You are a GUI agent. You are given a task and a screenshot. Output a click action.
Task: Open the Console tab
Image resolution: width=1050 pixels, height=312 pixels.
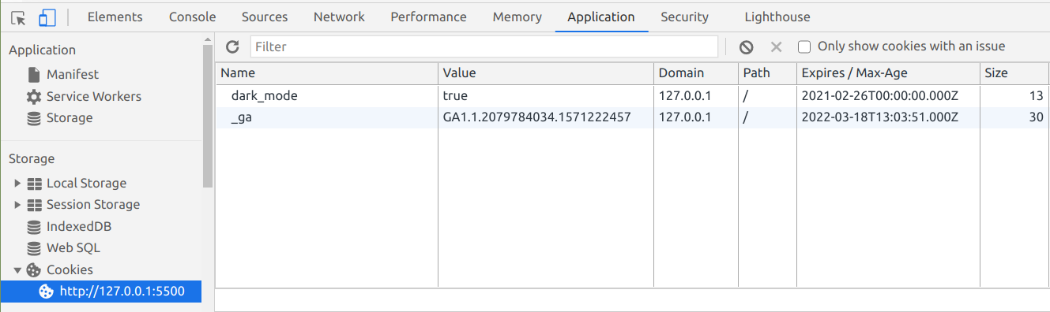pos(192,17)
